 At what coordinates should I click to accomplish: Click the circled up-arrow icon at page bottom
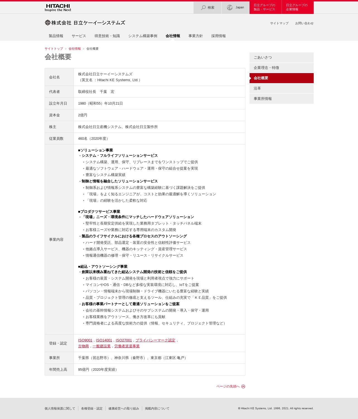pos(243,386)
